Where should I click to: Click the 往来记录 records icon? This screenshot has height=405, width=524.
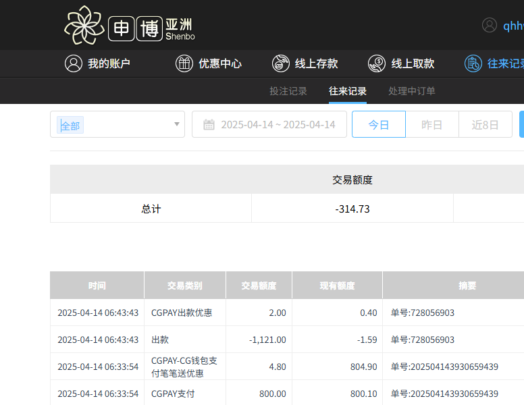click(473, 63)
